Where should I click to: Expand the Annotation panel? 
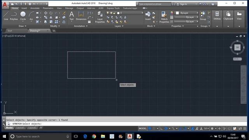[81, 26]
